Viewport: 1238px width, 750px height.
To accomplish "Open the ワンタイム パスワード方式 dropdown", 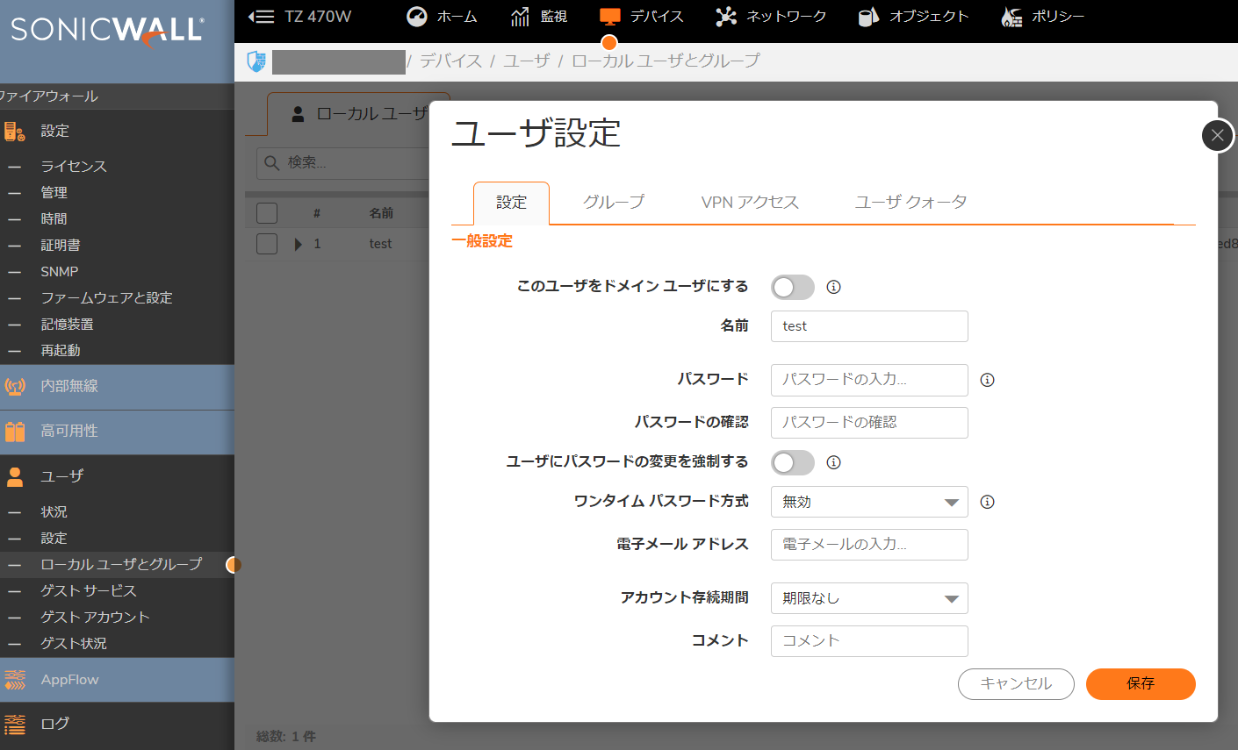I will (x=869, y=502).
